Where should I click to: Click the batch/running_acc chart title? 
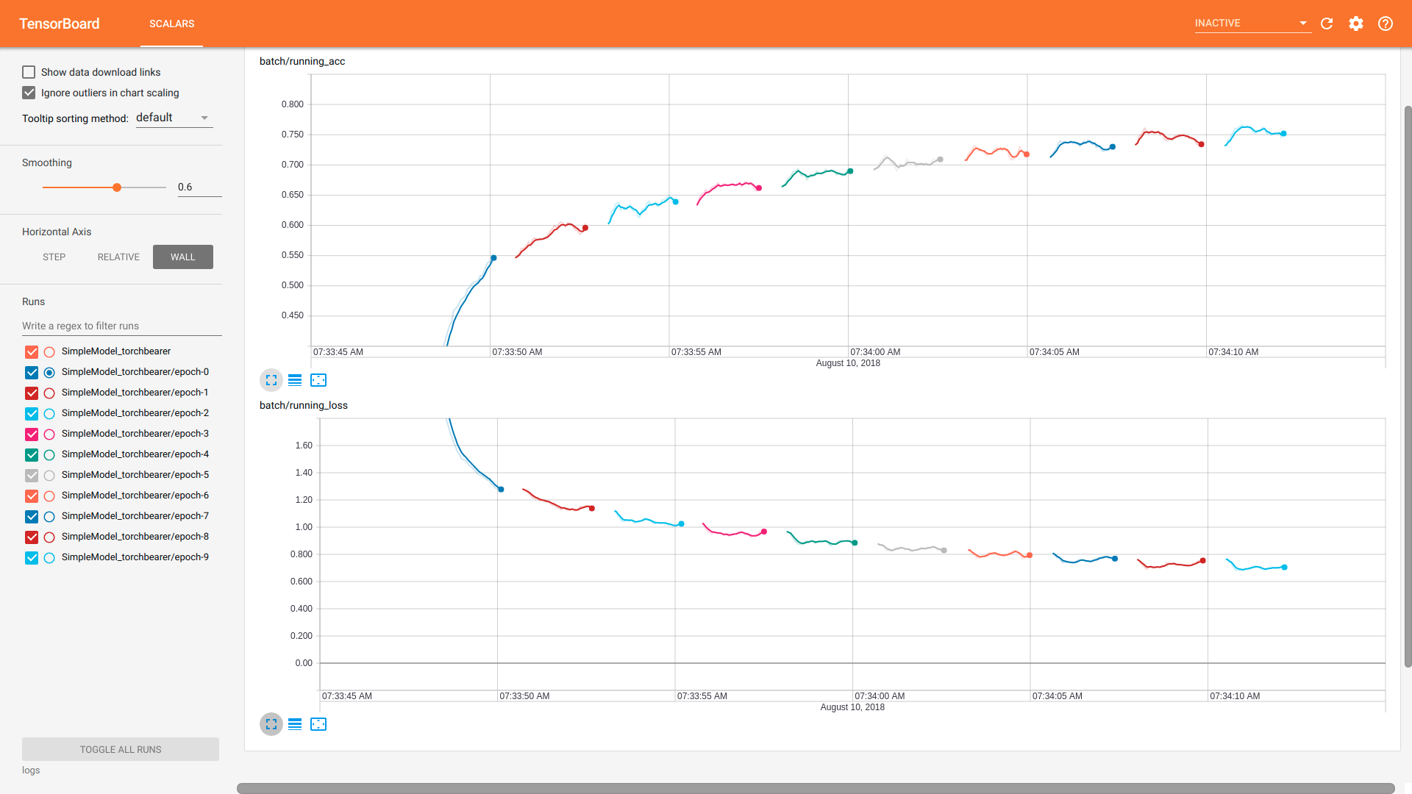pos(302,61)
